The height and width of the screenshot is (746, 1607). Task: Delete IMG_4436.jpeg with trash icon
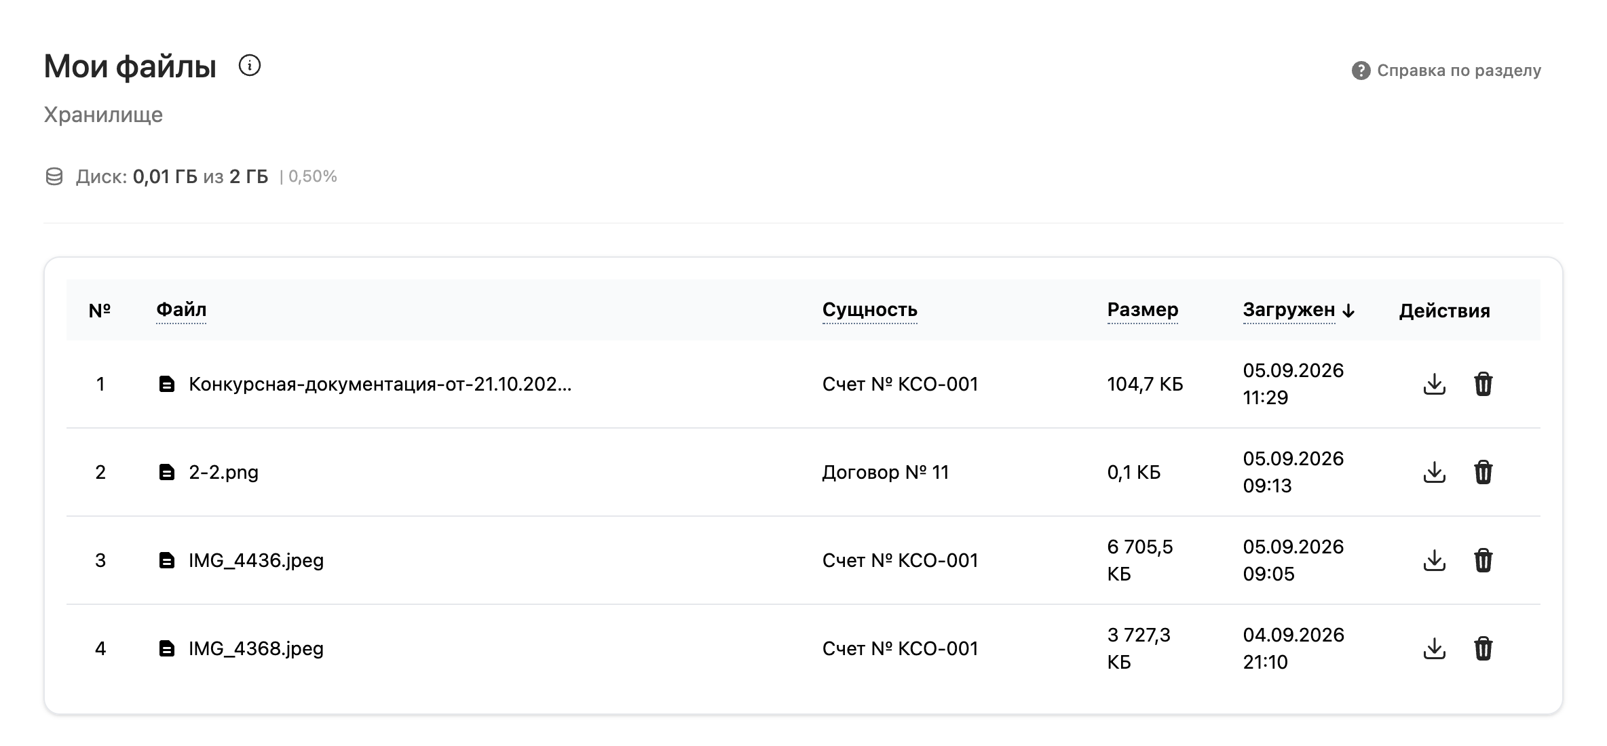click(1483, 560)
